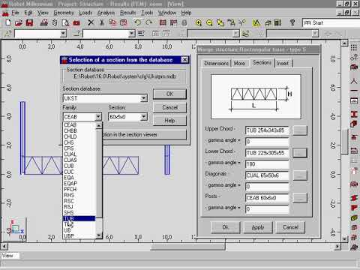Click the browse button next to Diagonals
This screenshot has height=270, width=360.
pos(300,175)
